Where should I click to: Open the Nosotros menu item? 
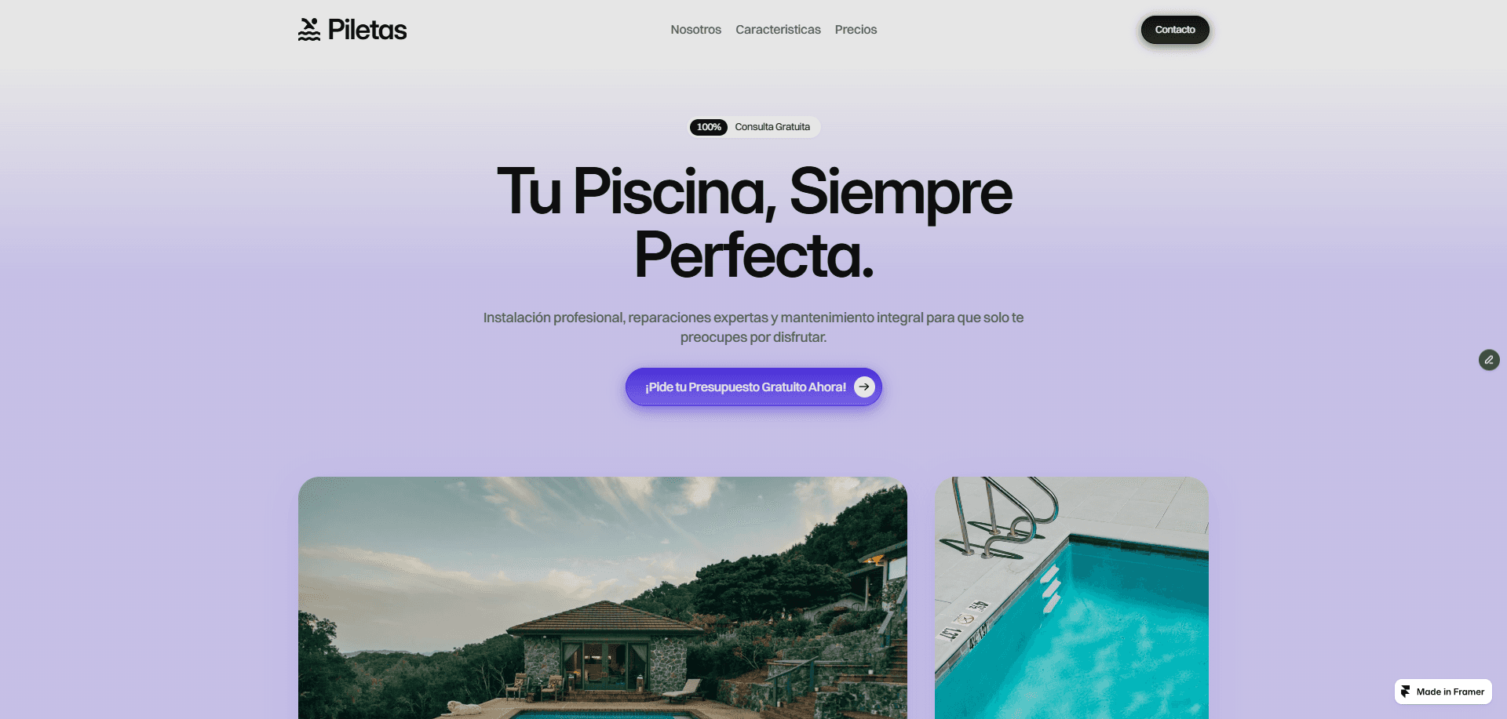coord(695,30)
